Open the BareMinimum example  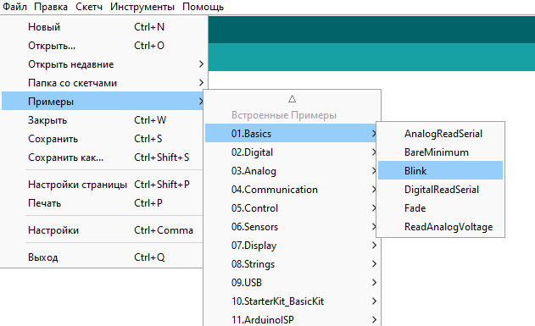click(441, 152)
